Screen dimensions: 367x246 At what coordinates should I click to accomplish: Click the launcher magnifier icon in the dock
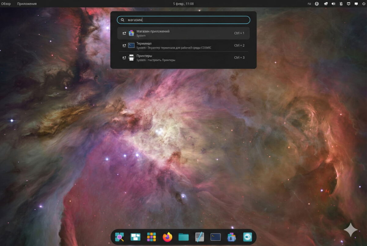(120, 237)
